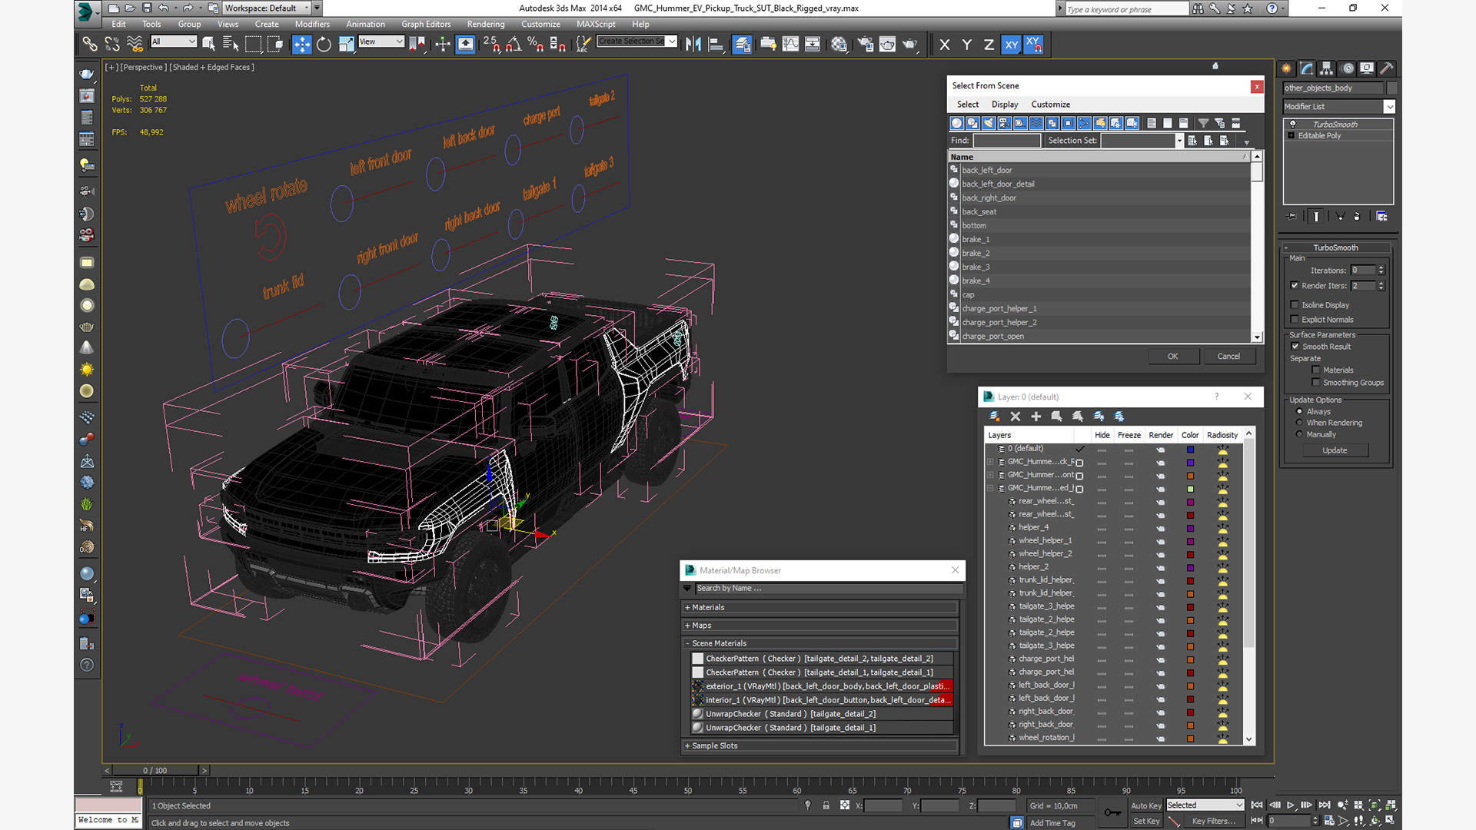Open the Material Editor icon
Viewport: 1476px width, 830px height.
[839, 45]
